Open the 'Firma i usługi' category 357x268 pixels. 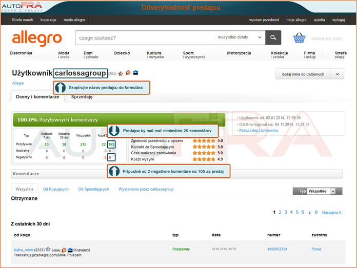click(x=310, y=55)
